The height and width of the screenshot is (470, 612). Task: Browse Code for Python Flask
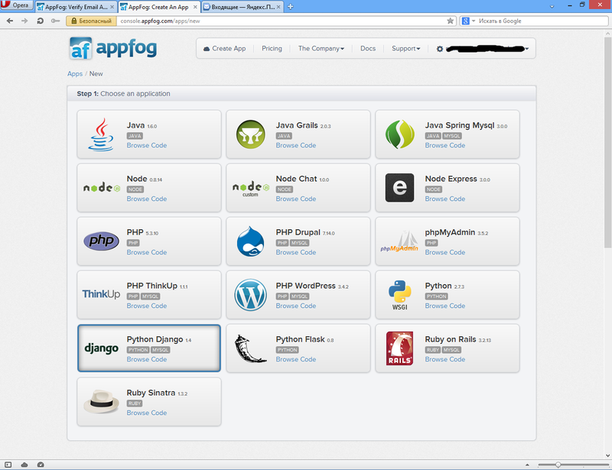click(x=296, y=359)
